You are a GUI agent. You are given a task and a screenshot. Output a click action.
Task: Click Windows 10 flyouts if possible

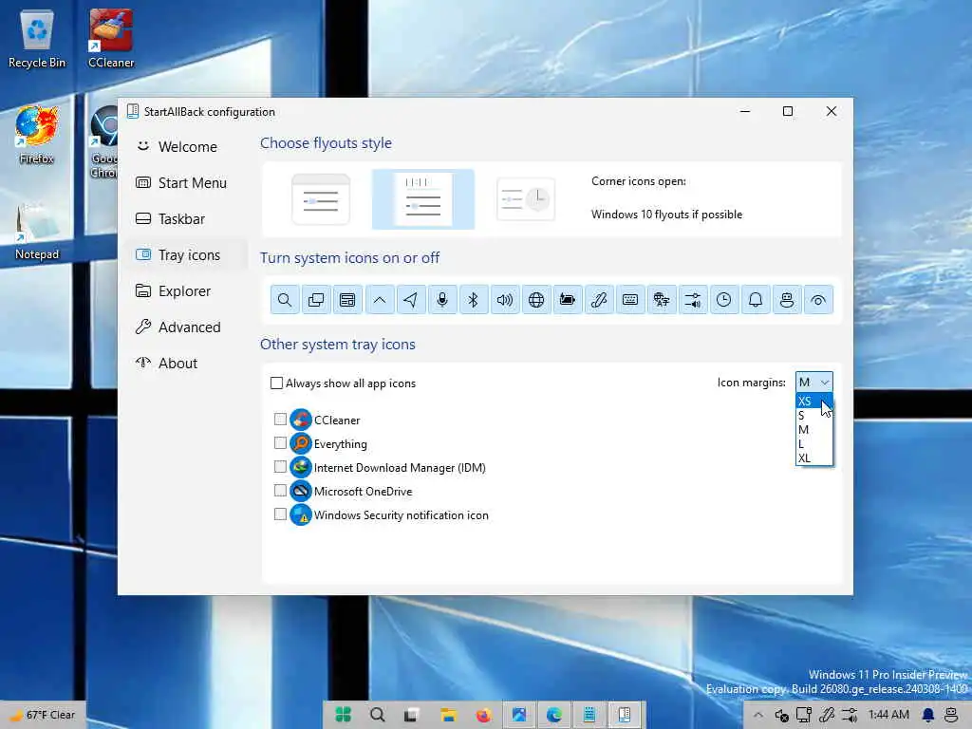666,215
